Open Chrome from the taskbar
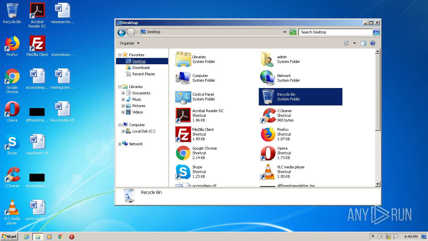Viewport: 428px width, 241px height. point(61,237)
